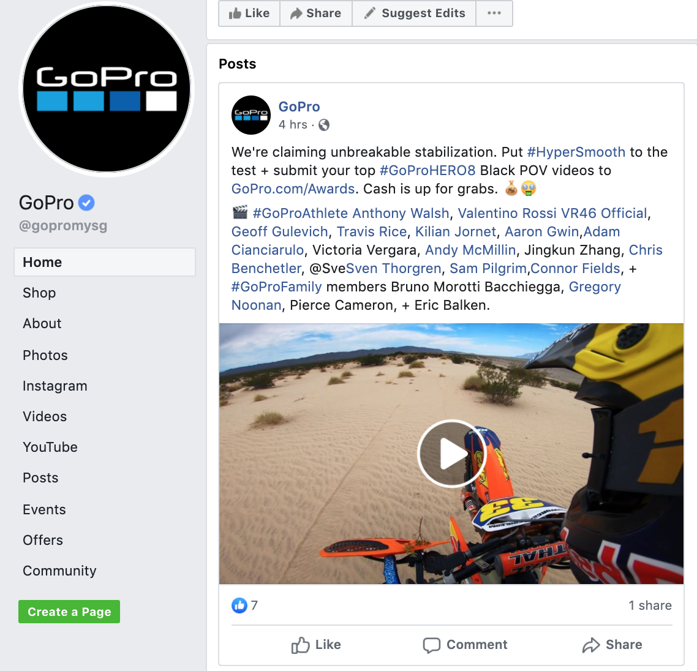The height and width of the screenshot is (671, 697).
Task: Play the dirt bike video
Action: [x=451, y=454]
